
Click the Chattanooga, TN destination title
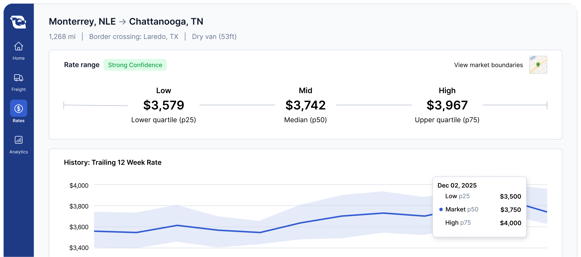click(x=166, y=22)
